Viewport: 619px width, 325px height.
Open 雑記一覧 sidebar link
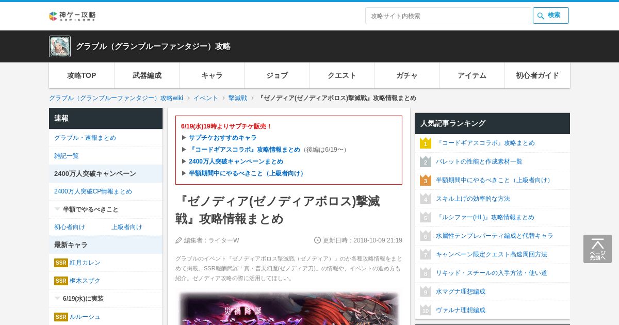pos(67,156)
